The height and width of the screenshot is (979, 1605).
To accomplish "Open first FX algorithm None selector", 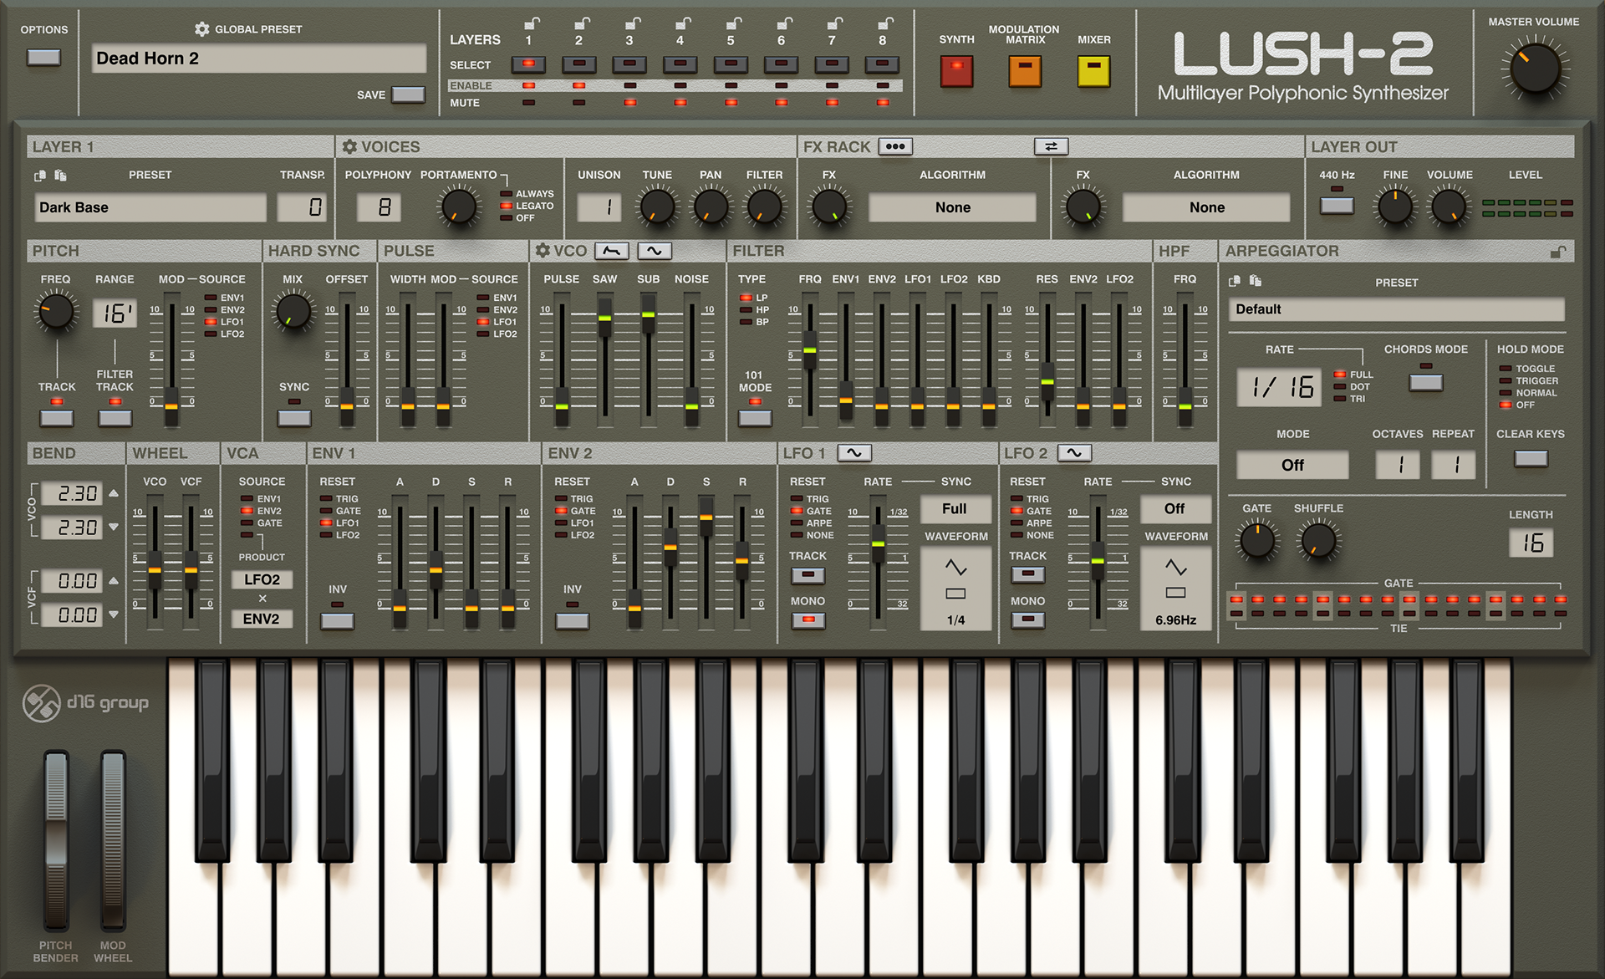I will click(952, 207).
